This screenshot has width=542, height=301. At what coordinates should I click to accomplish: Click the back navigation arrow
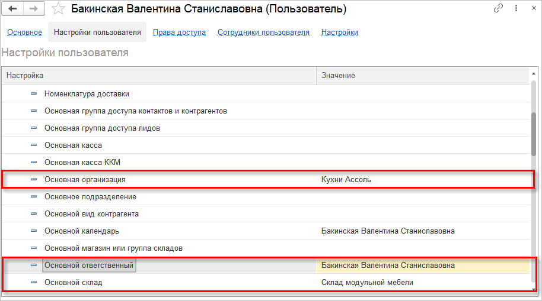point(12,9)
